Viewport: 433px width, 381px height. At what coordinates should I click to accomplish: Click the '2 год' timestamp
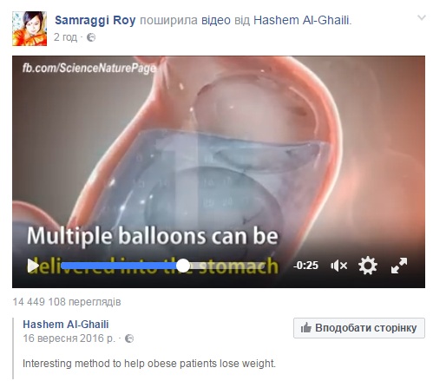pos(66,37)
